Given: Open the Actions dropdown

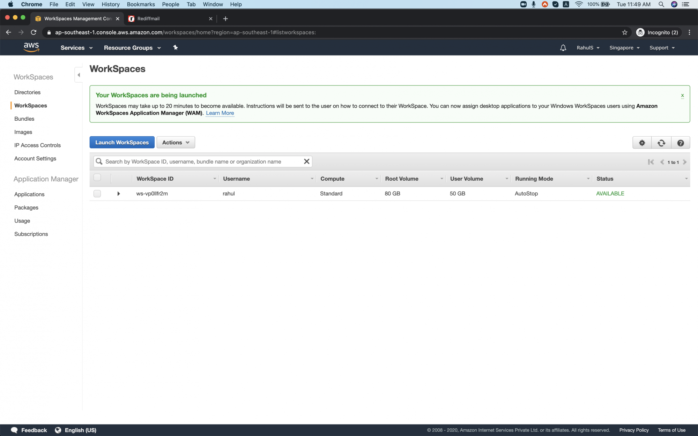Looking at the screenshot, I should 176,142.
